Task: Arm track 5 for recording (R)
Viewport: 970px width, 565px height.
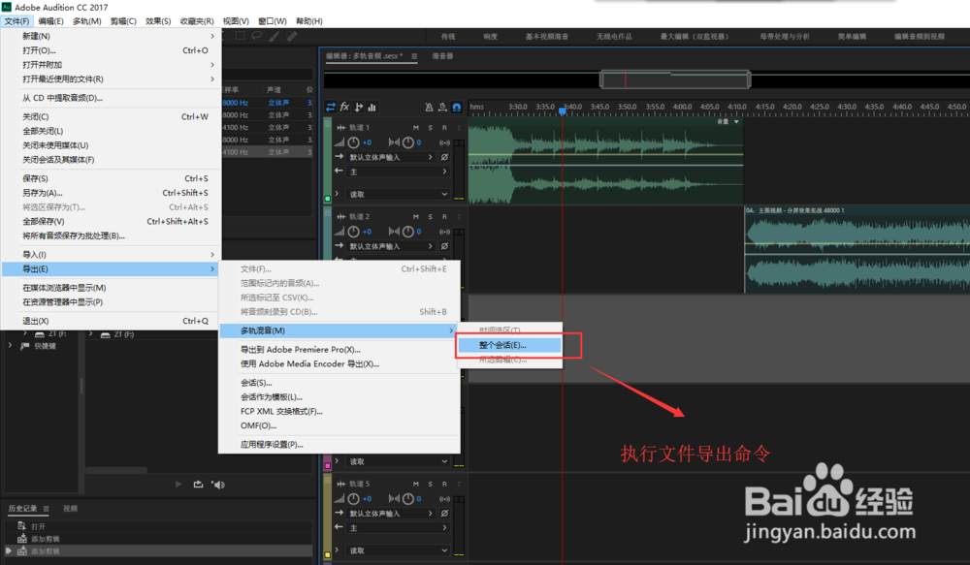Action: tap(444, 484)
